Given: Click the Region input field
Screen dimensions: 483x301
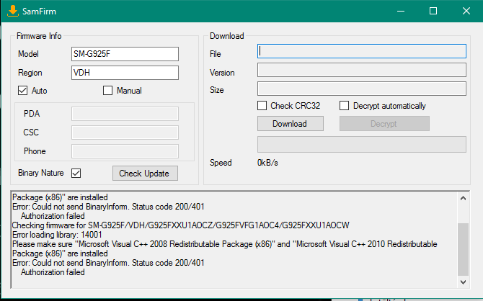Looking at the screenshot, I should (125, 73).
